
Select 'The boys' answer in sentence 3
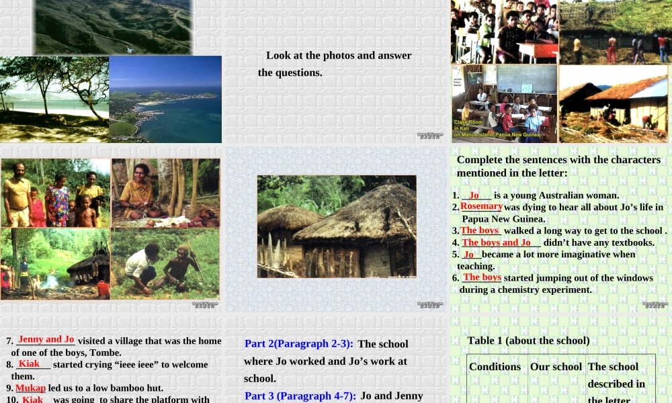(479, 230)
